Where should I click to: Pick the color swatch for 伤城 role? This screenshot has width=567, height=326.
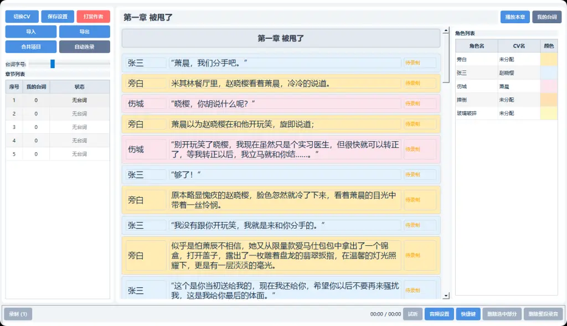(549, 86)
